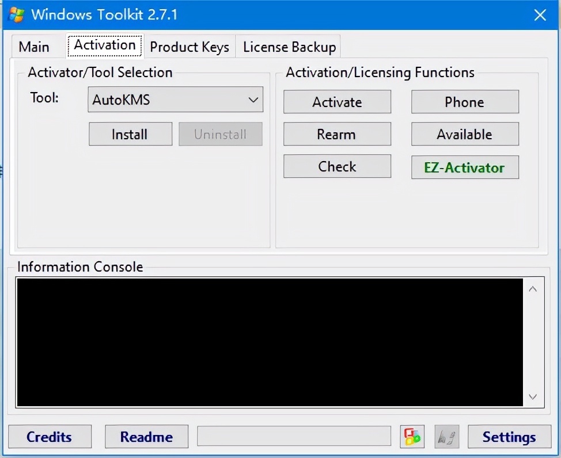Click the Activate button
This screenshot has height=458, width=561.
point(337,102)
